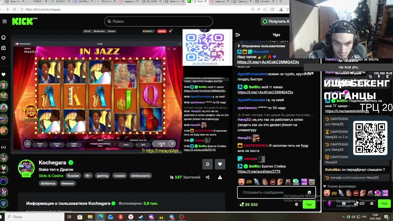Viewport: 393px width, 221px height.
Task: Open the Steam icon on the taskbar
Action: coord(141,217)
